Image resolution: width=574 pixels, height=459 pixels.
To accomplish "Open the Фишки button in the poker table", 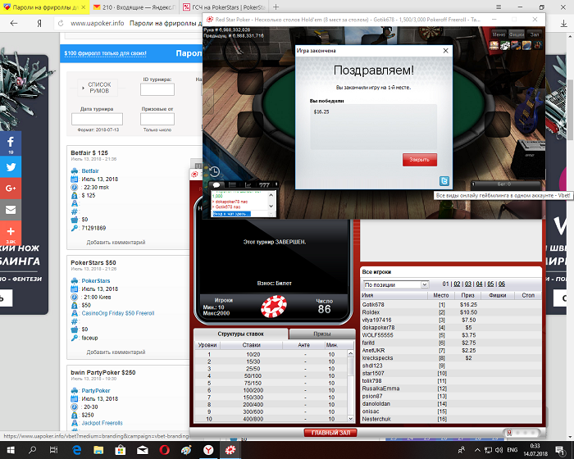I will point(516,34).
